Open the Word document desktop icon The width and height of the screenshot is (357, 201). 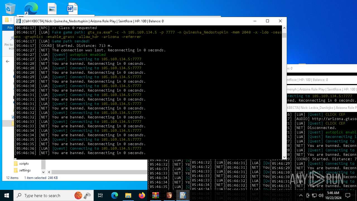(x=72, y=8)
